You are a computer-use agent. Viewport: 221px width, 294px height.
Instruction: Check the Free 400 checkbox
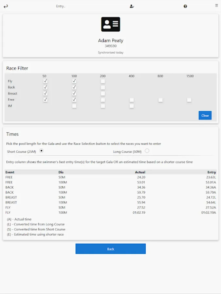click(x=132, y=100)
